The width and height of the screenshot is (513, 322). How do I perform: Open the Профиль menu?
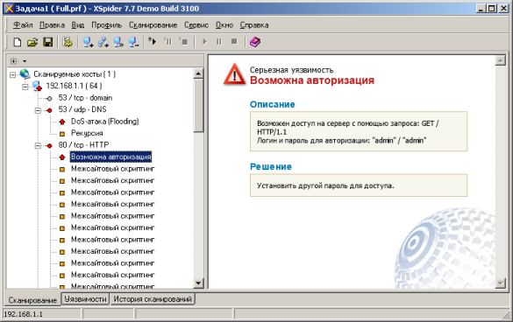pyautogui.click(x=107, y=25)
